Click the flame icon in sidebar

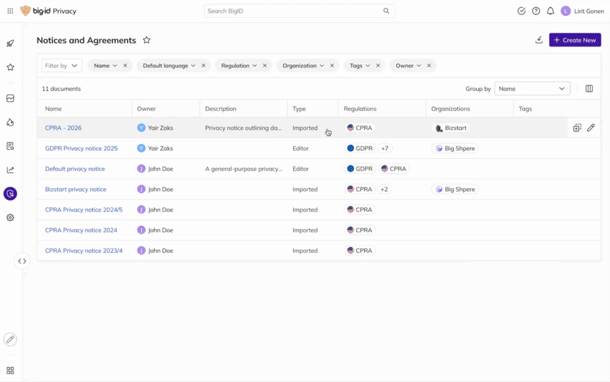pyautogui.click(x=10, y=122)
